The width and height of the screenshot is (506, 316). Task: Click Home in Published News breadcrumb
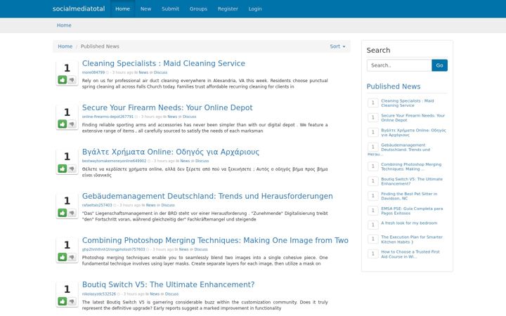[x=65, y=46]
